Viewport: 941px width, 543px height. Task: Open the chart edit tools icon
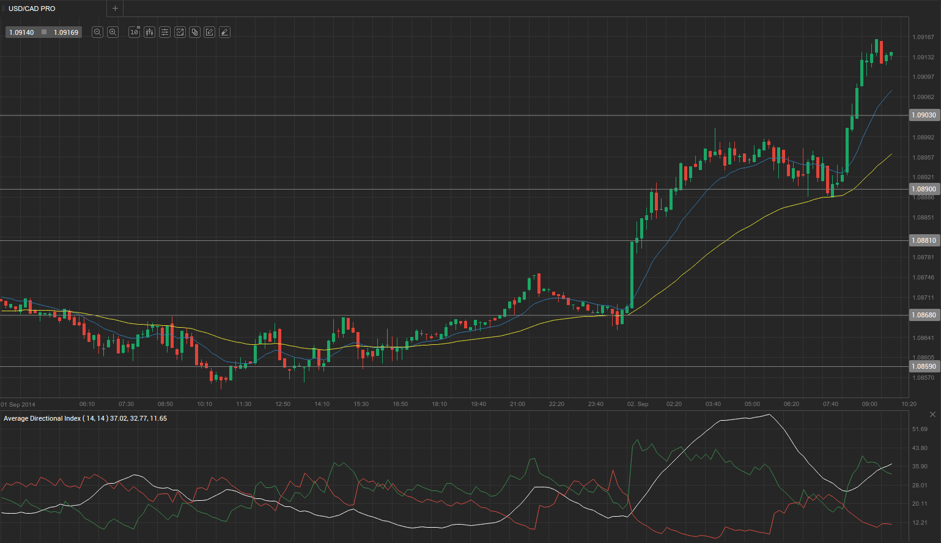tap(209, 32)
